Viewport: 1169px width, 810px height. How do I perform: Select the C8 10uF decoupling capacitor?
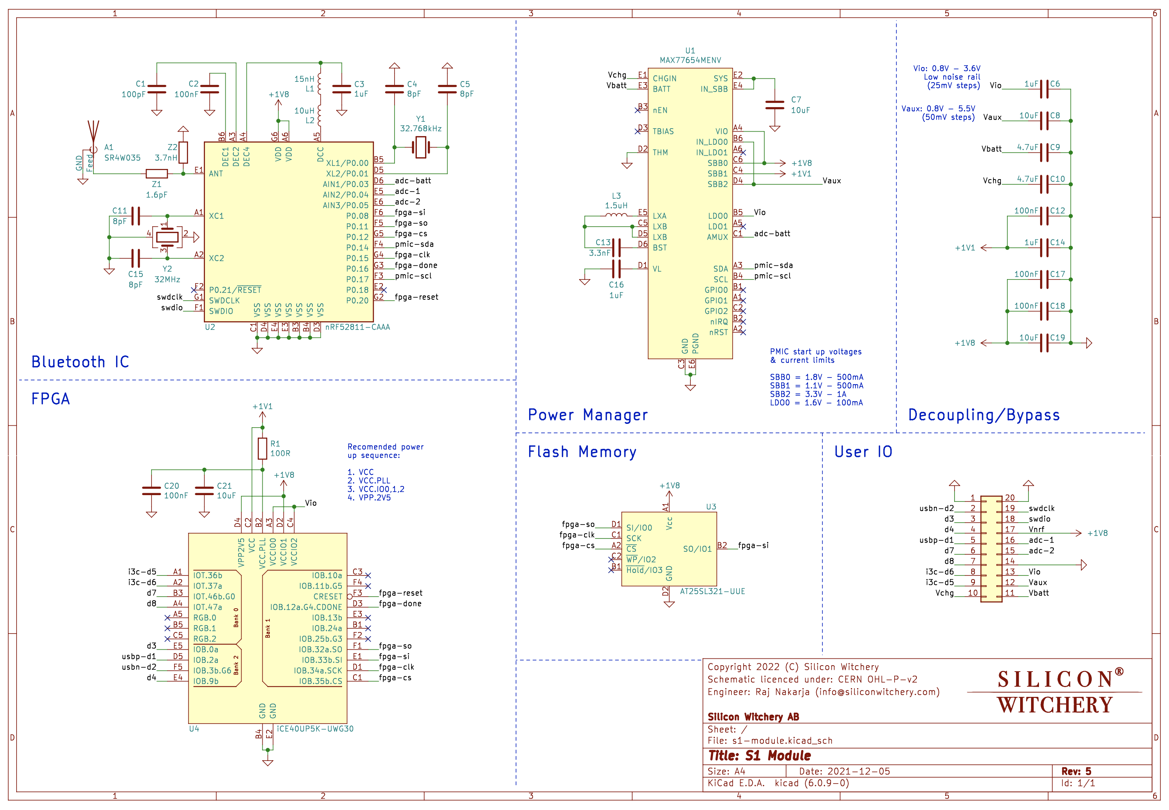1044,121
